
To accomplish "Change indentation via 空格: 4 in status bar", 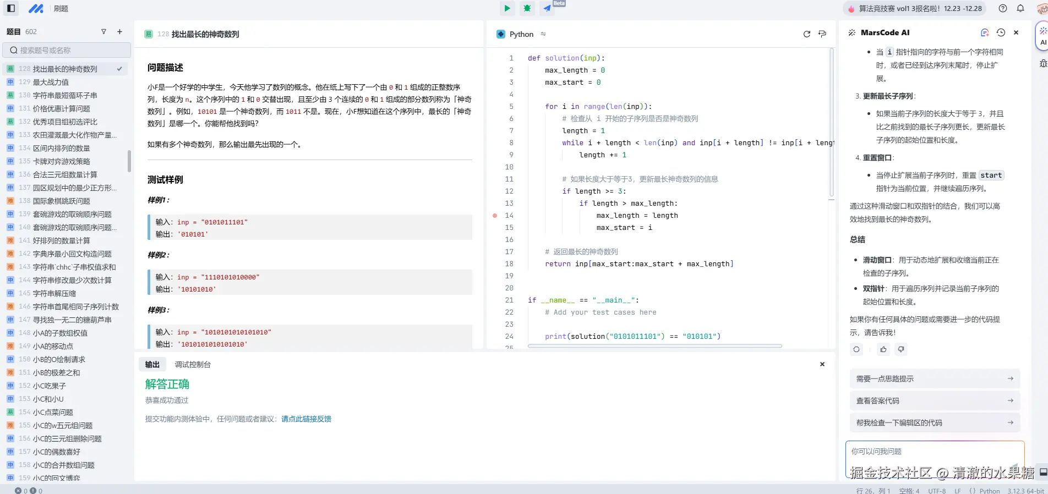I will tap(909, 491).
